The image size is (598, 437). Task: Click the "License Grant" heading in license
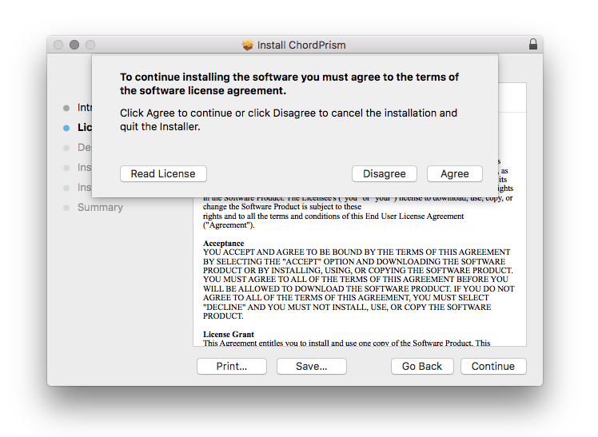point(229,334)
